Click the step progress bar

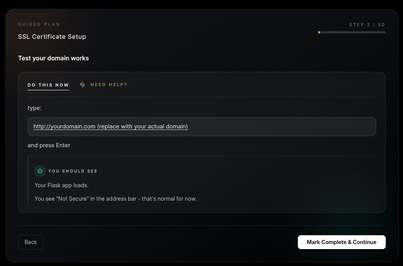tap(352, 32)
